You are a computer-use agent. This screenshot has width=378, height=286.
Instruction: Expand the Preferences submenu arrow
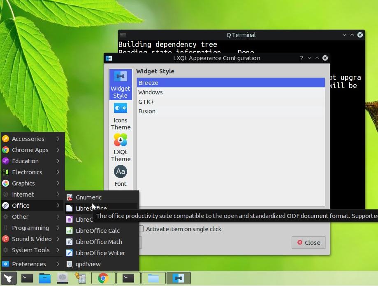(x=58, y=264)
